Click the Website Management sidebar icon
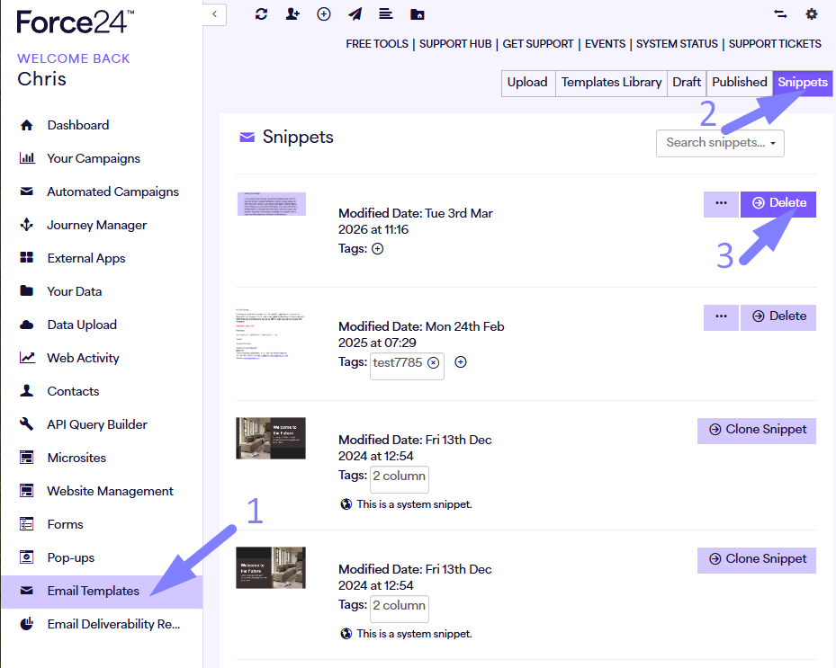836x668 pixels. pyautogui.click(x=27, y=491)
